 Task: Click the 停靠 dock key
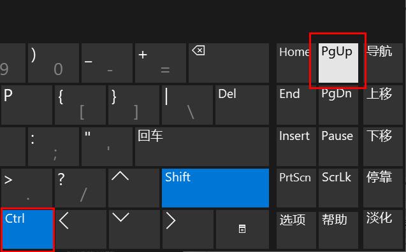383,188
